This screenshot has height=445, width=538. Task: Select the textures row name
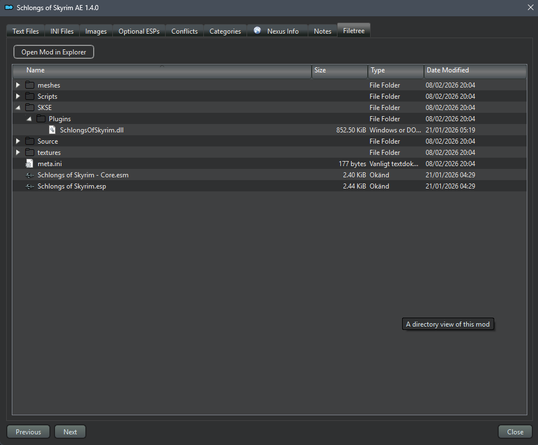point(49,153)
